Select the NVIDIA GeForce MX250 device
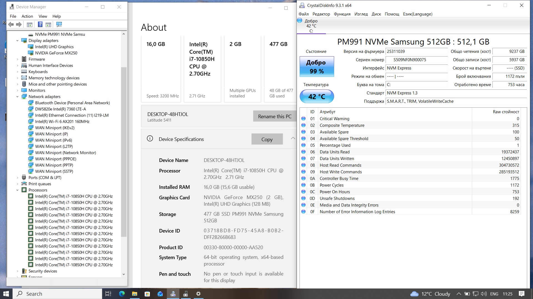 [56, 53]
